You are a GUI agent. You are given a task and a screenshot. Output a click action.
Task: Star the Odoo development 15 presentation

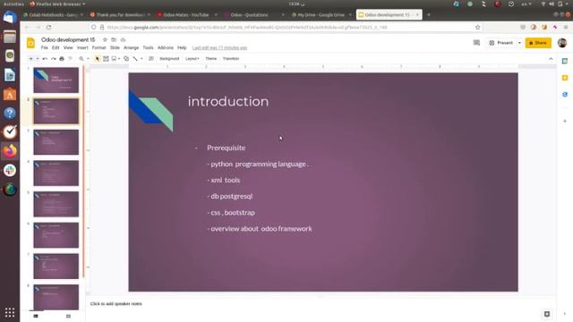(x=105, y=39)
